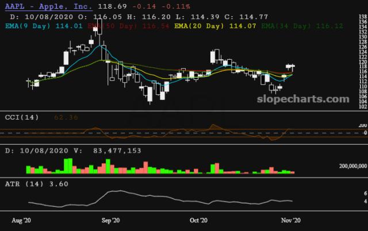
Task: Click the ATR axis label 4
Action: point(365,201)
